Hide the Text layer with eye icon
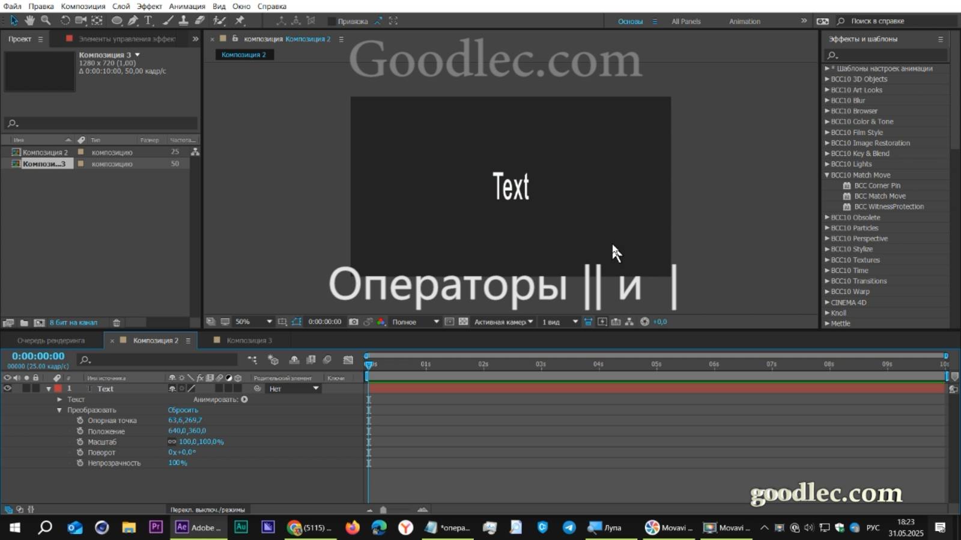Screen dimensions: 961x540 pos(7,389)
